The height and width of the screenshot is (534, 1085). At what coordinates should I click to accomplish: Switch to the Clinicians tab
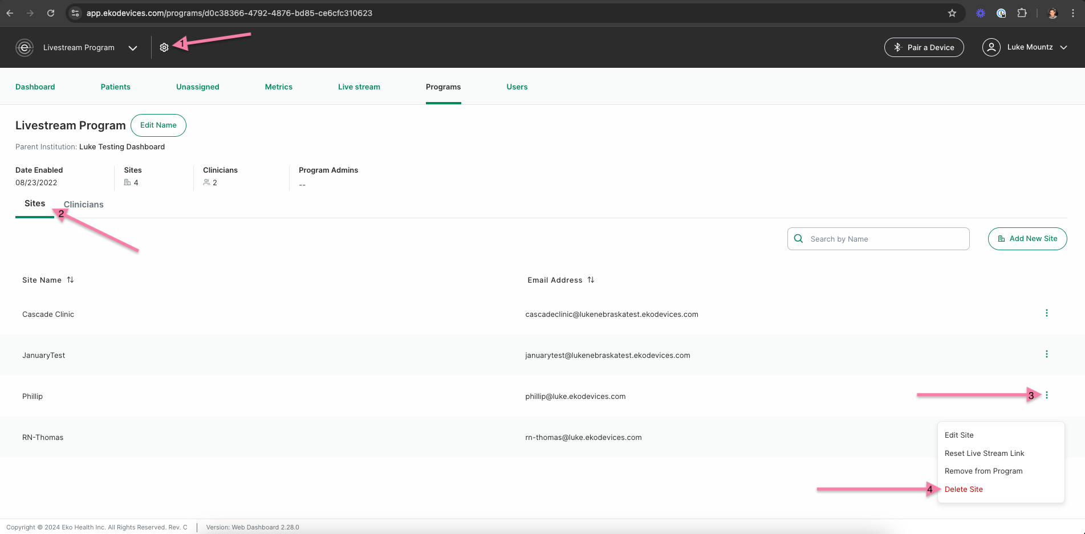click(84, 205)
